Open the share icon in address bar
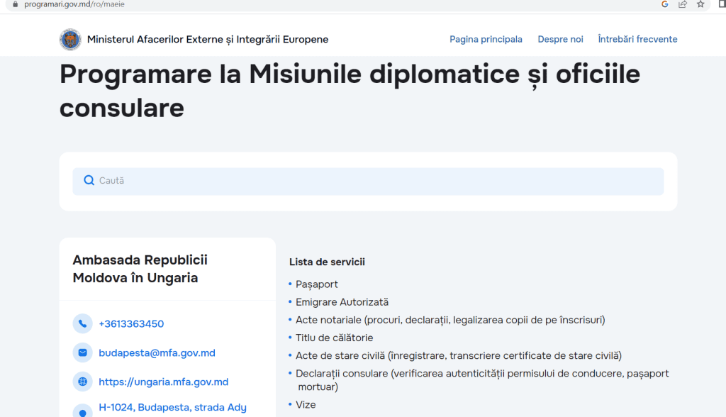The height and width of the screenshot is (417, 726). coord(683,4)
